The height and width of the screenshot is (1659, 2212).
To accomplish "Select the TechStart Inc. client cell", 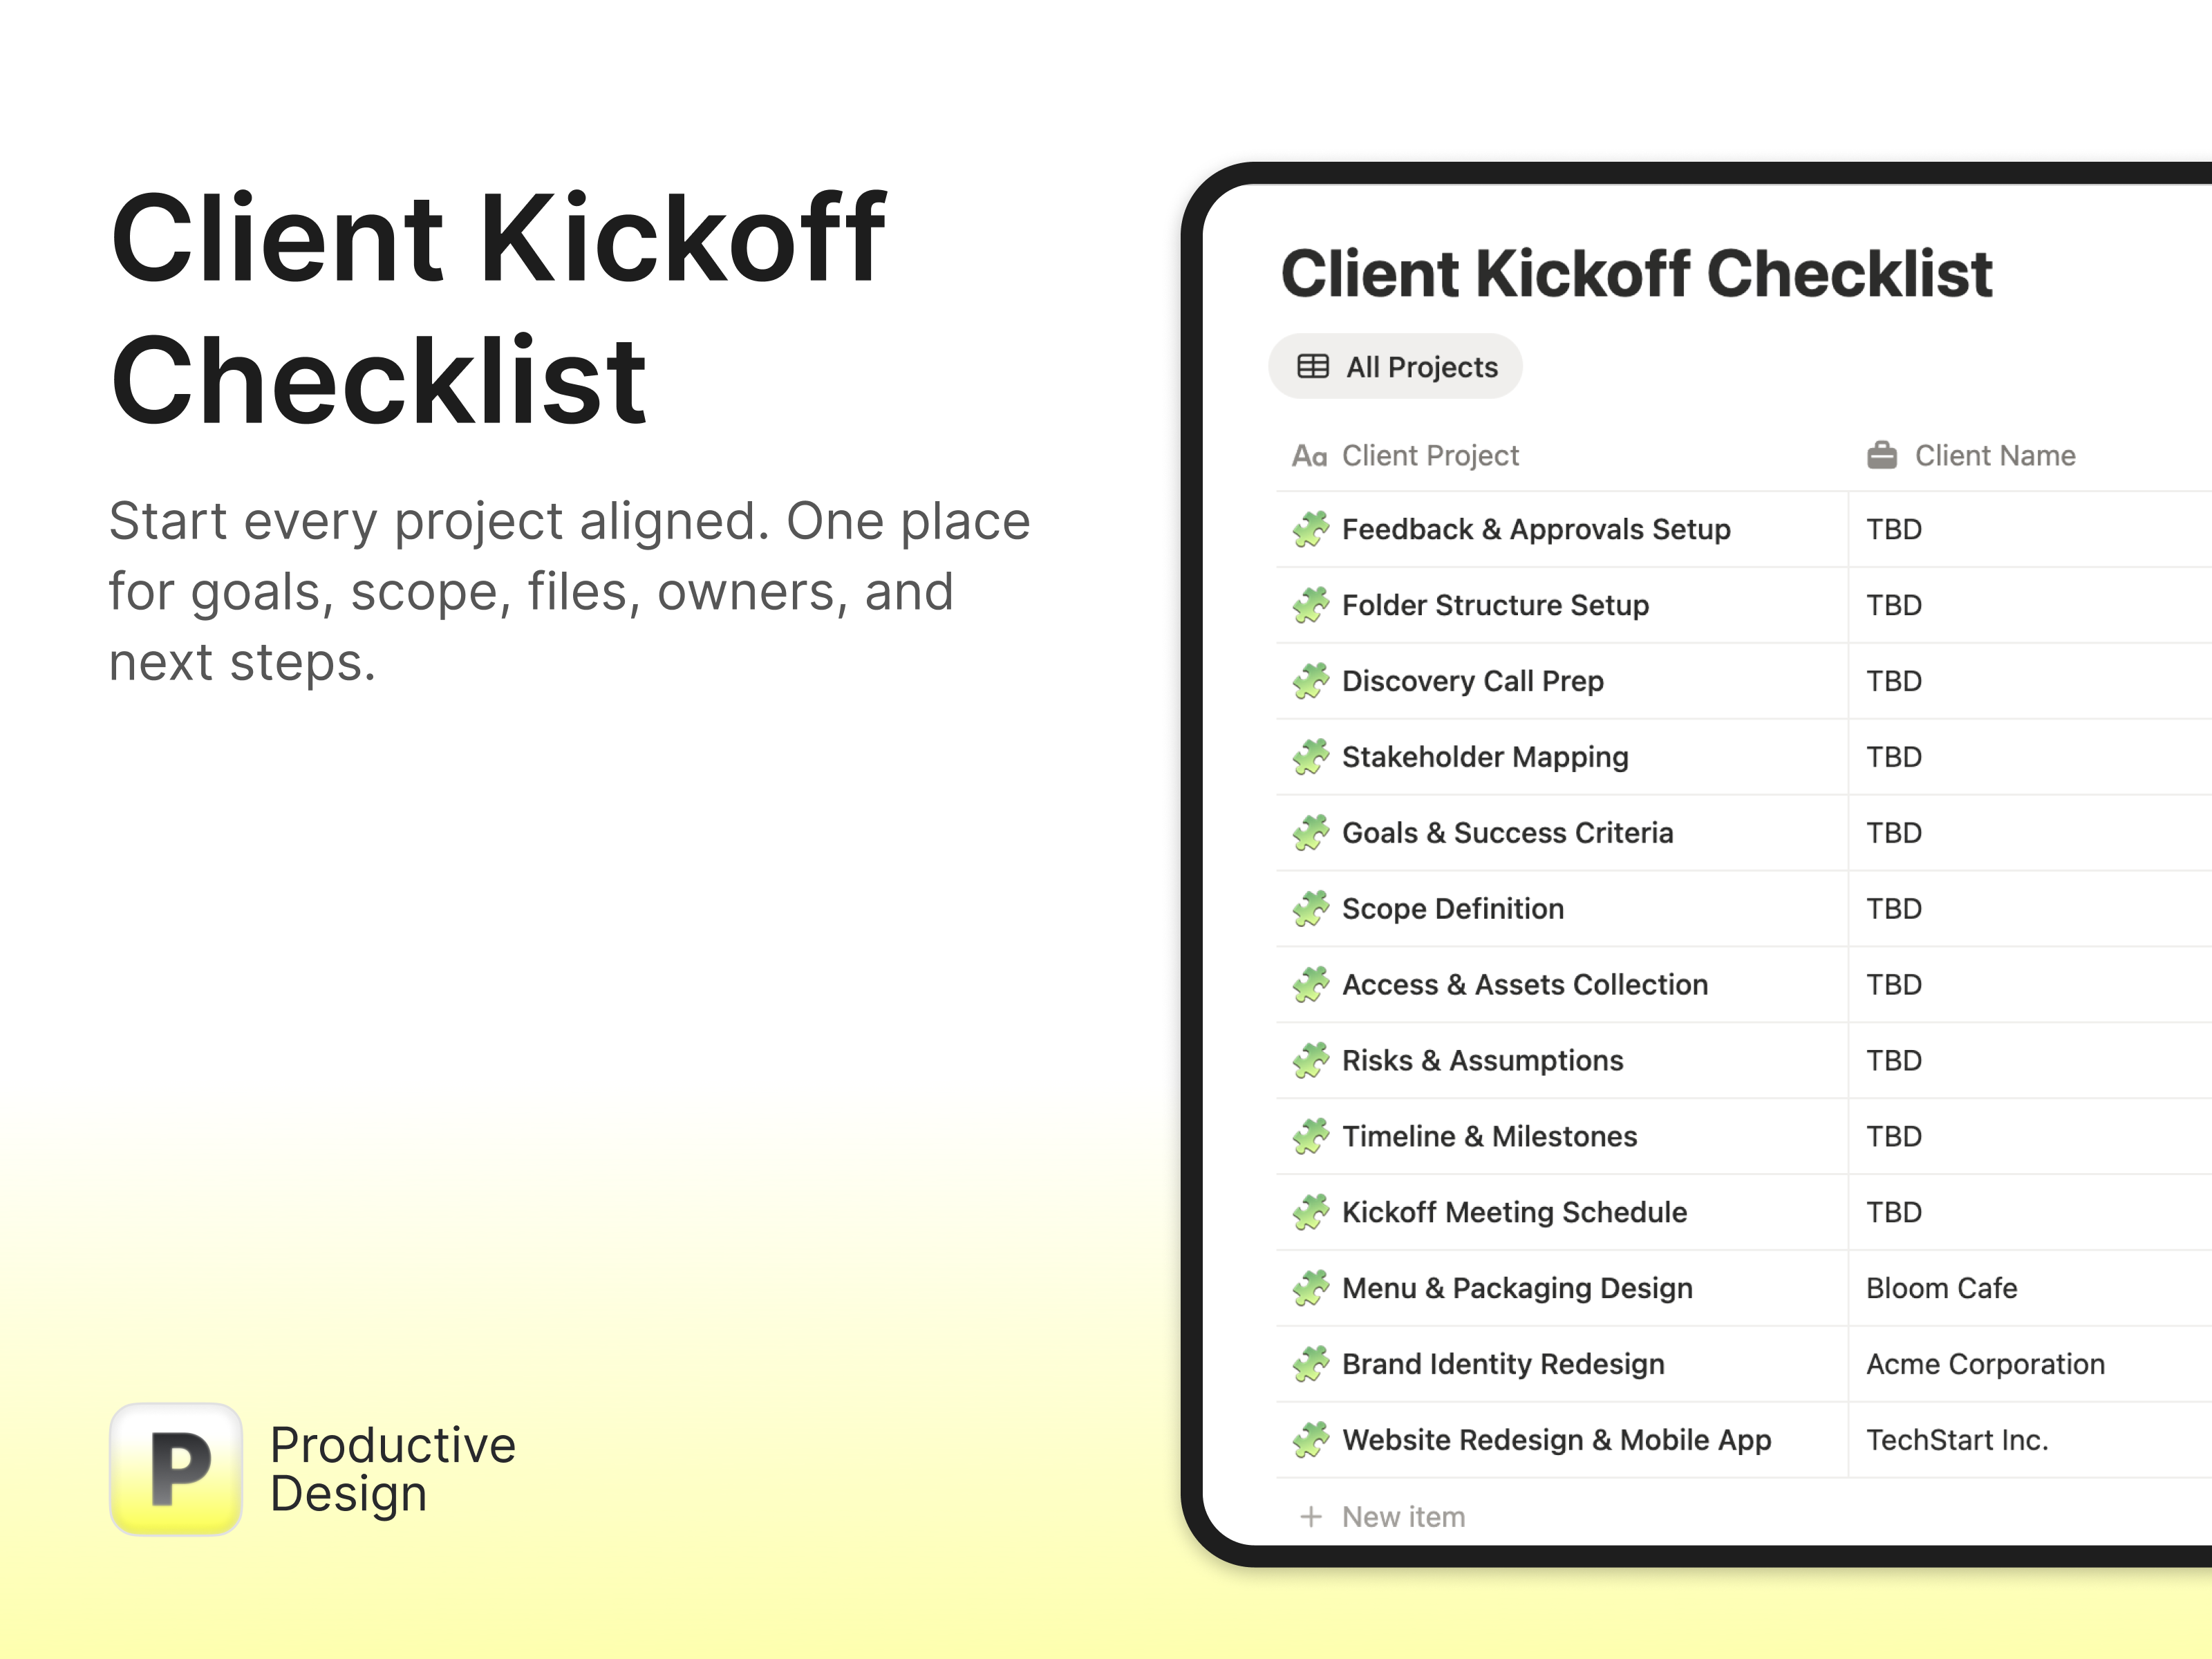I will click(1957, 1440).
